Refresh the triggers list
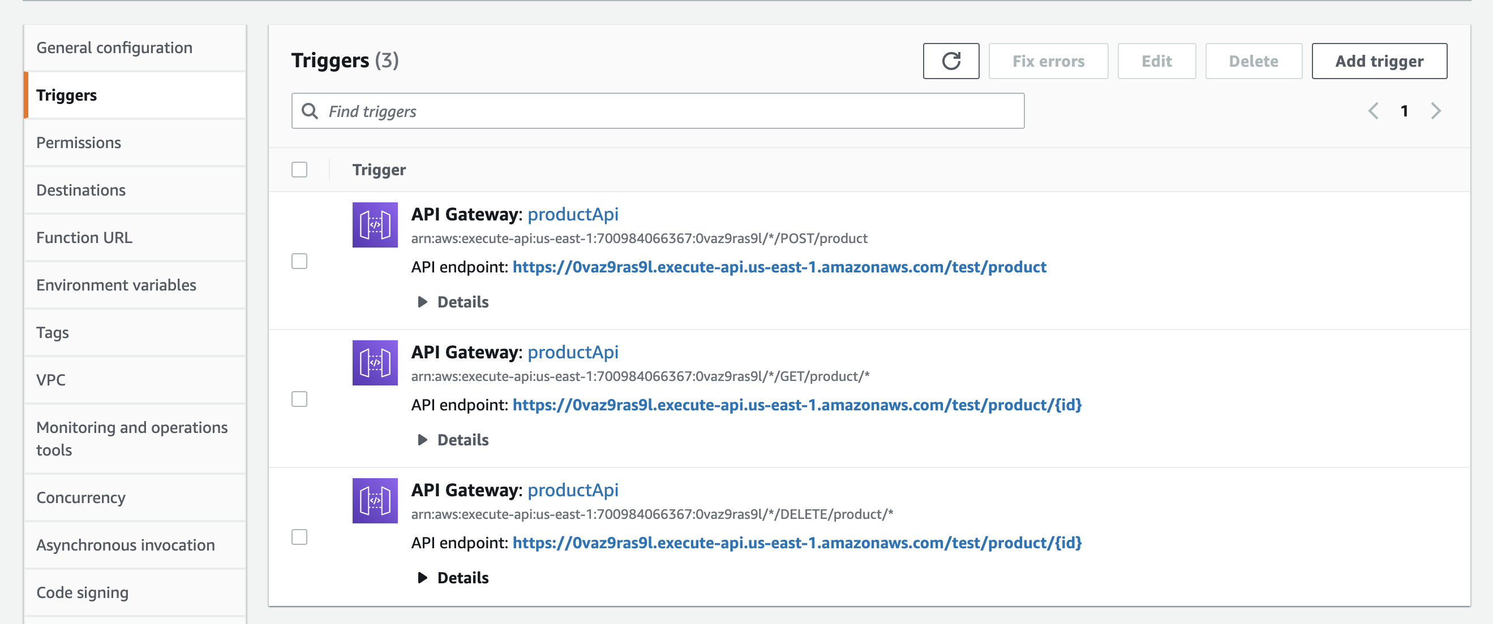1493x624 pixels. point(950,61)
